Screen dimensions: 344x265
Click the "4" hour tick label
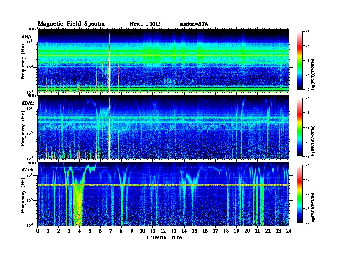[79, 231]
